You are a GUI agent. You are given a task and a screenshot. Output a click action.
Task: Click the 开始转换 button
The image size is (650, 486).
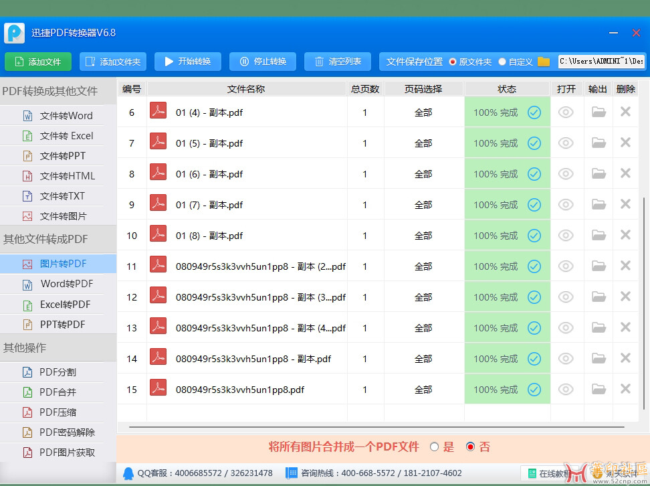pyautogui.click(x=188, y=62)
